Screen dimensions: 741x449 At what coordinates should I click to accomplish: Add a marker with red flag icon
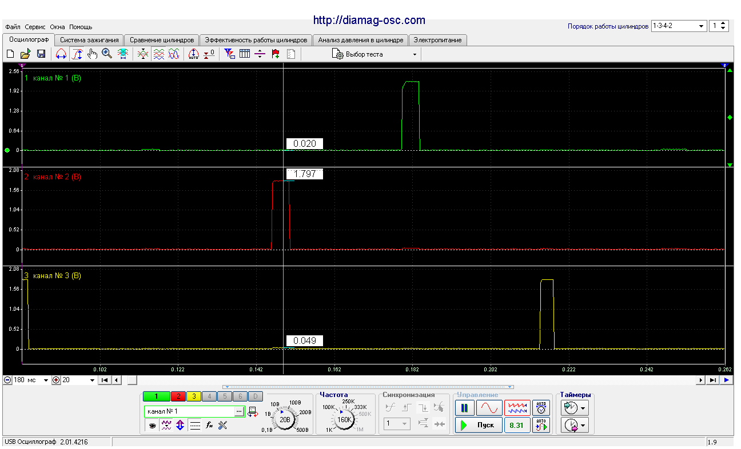click(x=276, y=54)
